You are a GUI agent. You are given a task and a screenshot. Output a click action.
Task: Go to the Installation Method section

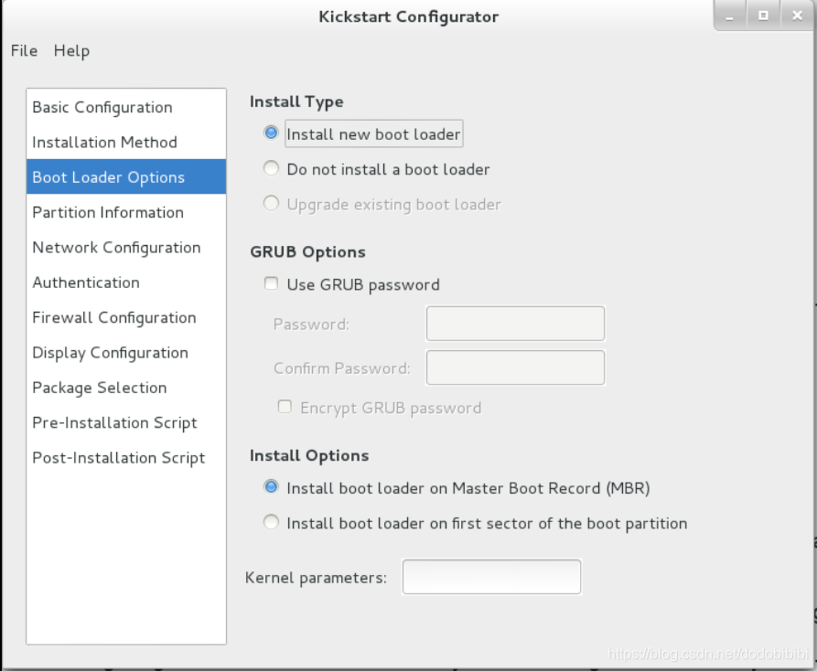(126, 142)
